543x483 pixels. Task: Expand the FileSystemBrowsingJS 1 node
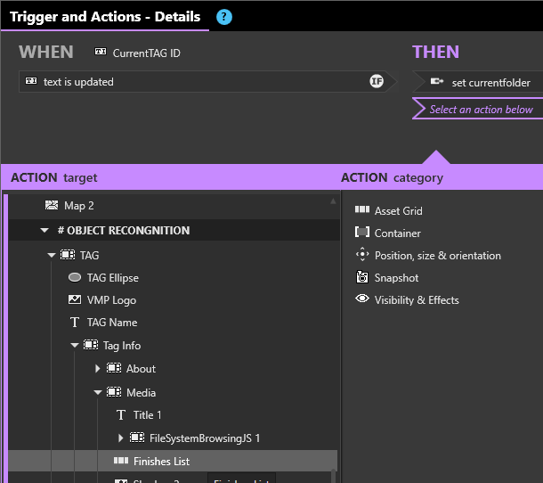[x=120, y=438]
